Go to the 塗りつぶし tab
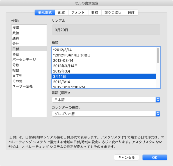 [x=112, y=12]
